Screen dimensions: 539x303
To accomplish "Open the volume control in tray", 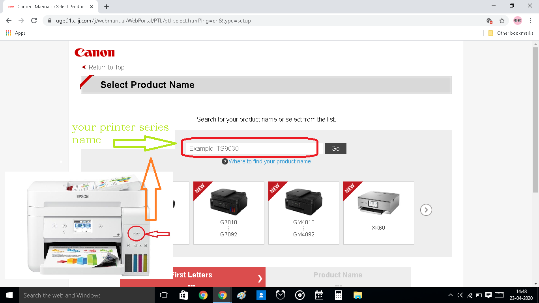I will [x=460, y=295].
